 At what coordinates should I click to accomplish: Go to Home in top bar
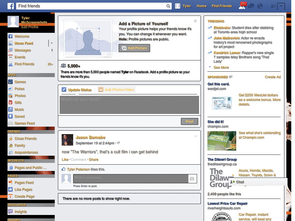201,6
